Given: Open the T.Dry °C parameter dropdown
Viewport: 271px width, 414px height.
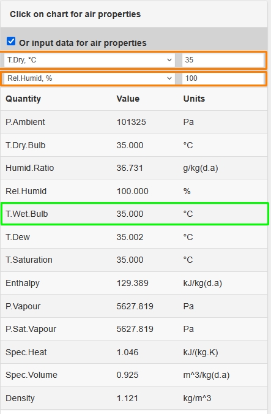Looking at the screenshot, I should 89,60.
